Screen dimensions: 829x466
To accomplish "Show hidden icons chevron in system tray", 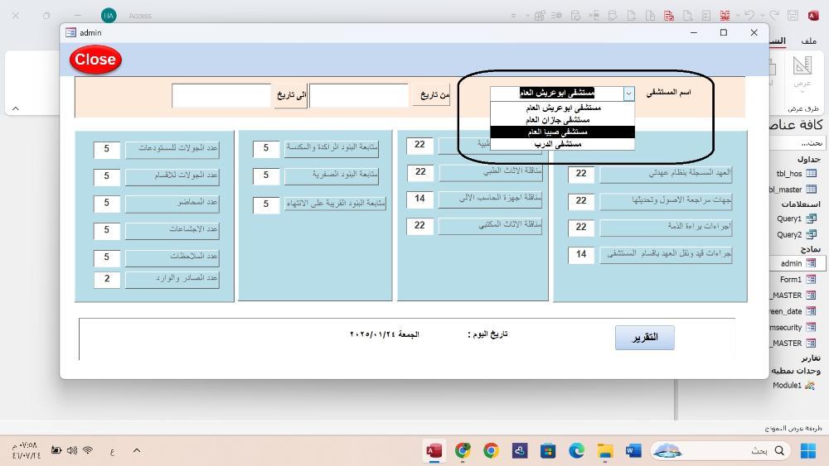I will [137, 450].
